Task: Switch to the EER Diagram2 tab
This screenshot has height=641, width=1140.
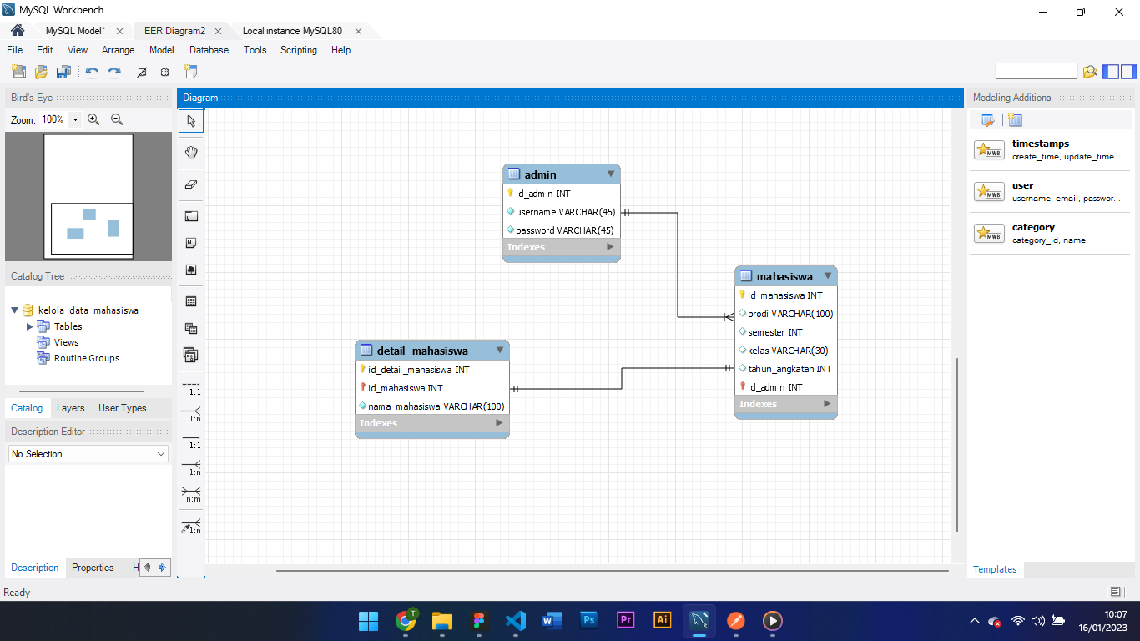Action: click(x=174, y=29)
